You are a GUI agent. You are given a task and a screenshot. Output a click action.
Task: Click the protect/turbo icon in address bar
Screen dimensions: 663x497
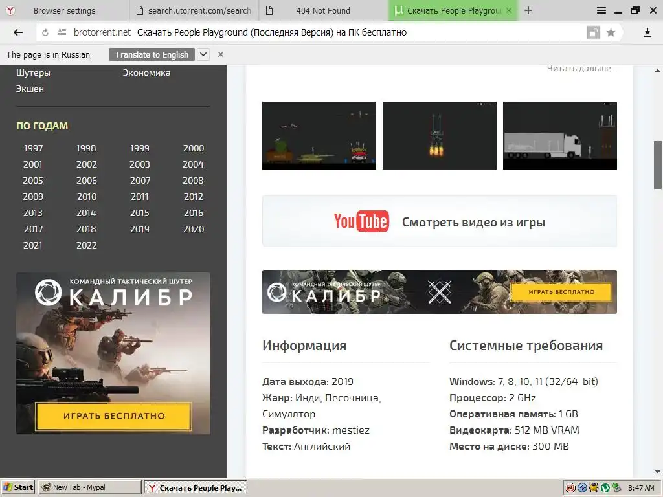point(594,32)
